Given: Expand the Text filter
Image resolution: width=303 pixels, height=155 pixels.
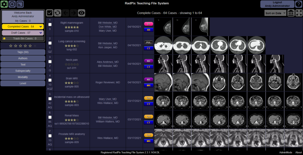Looking at the screenshot, I should pos(23,65).
